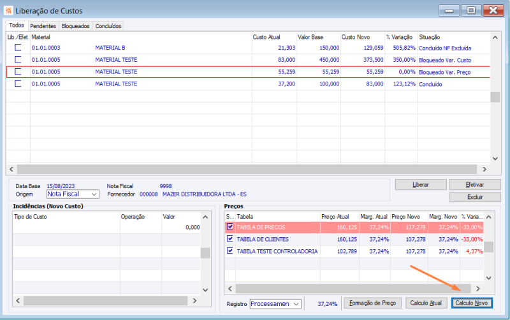Screen dimensions: 510x320
Task: Click up arrow of Preços scrollbar
Action: tap(488, 217)
